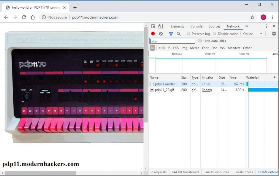Click the 167 ms time cell

coord(238,84)
